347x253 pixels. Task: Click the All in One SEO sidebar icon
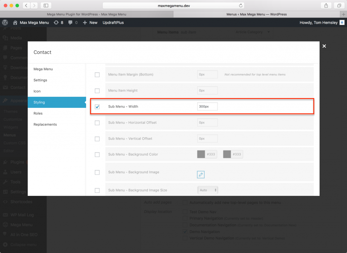point(5,234)
